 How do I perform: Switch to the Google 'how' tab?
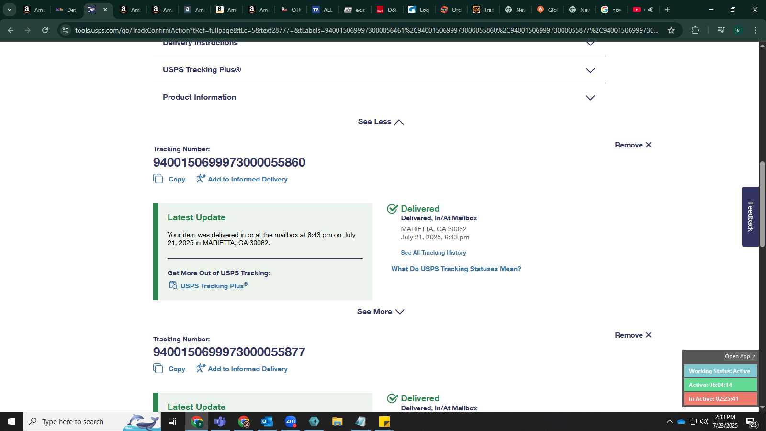(x=611, y=10)
